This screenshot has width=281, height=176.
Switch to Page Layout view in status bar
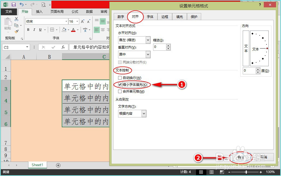coord(211,172)
